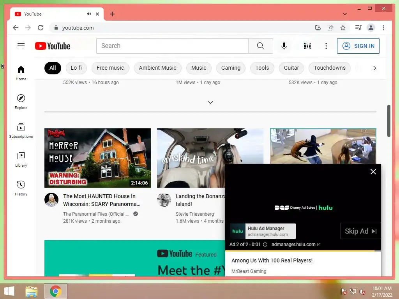Open a new tab
The width and height of the screenshot is (399, 299).
[x=112, y=14]
